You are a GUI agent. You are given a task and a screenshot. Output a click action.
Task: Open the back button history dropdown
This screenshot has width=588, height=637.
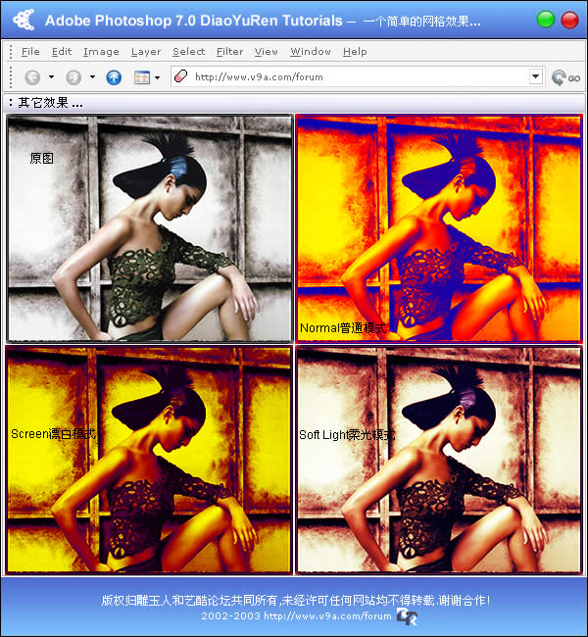51,76
